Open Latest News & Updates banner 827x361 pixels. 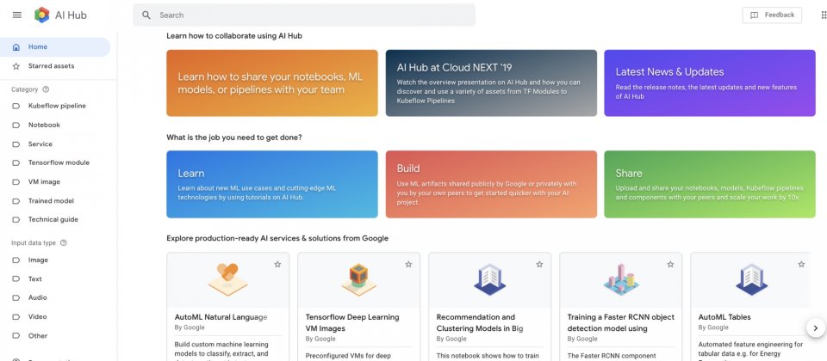coord(710,83)
